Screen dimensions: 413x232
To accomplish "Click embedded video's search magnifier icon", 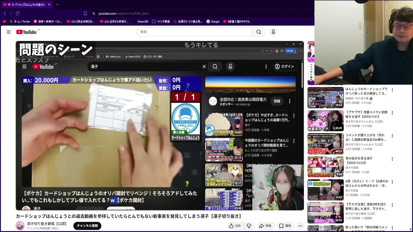I will 215,66.
